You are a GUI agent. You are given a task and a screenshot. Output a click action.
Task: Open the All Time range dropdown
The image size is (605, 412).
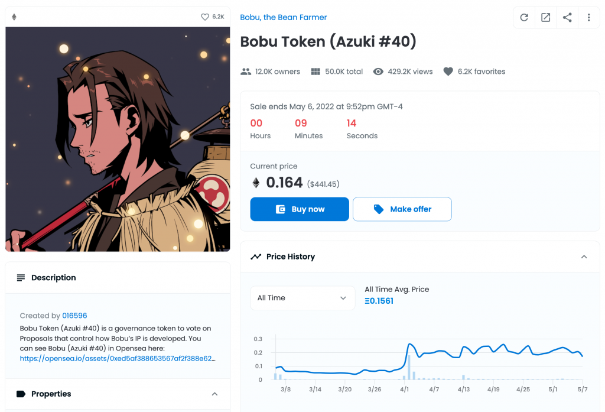pyautogui.click(x=302, y=298)
